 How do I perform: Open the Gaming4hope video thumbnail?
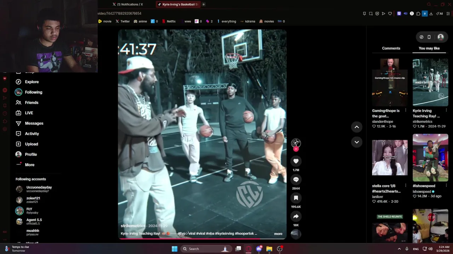(390, 83)
